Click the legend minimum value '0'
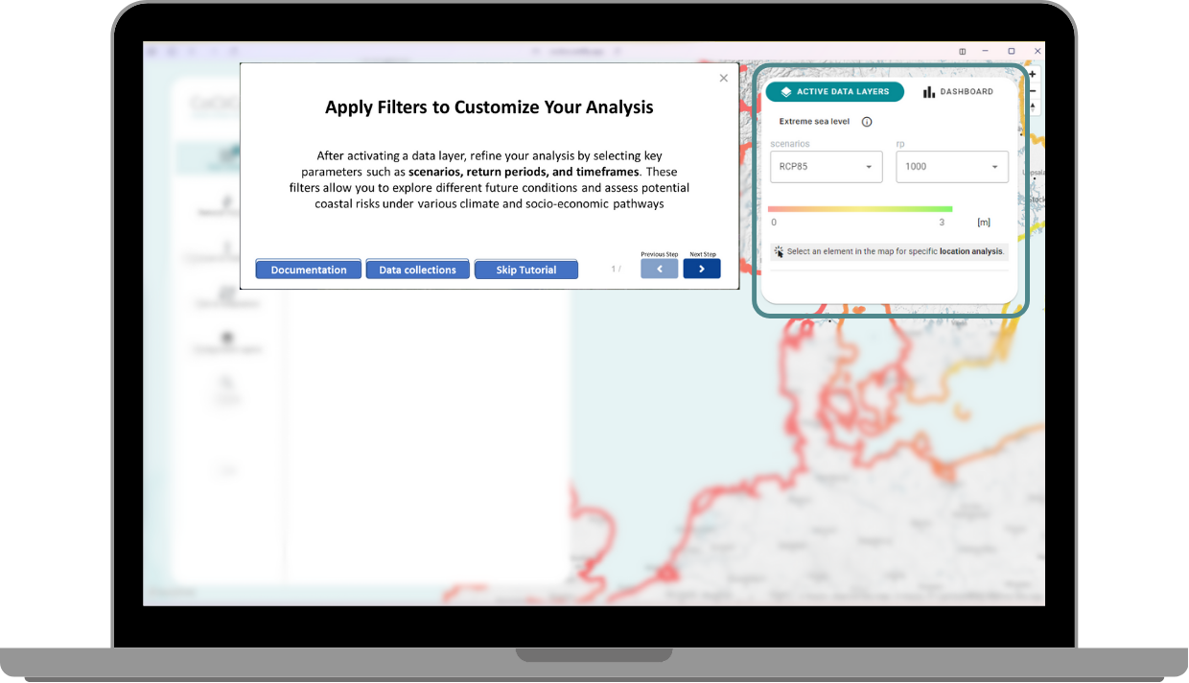Screen dimensions: 1189x683 click(774, 223)
